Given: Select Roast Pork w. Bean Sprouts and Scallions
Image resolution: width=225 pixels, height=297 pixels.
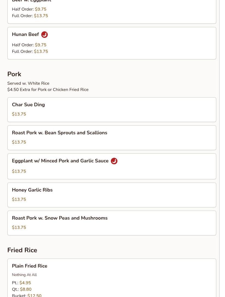Looking at the screenshot, I should [60, 133].
